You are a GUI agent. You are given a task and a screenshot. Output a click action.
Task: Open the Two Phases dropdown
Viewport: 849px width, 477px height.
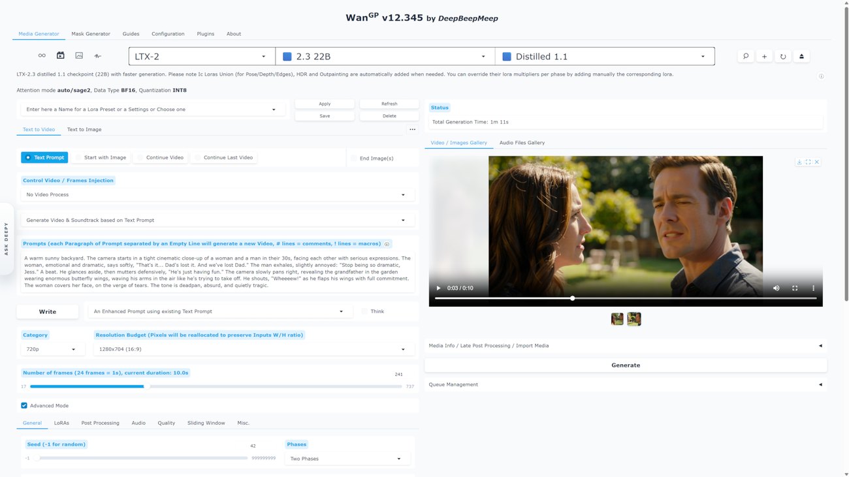347,459
